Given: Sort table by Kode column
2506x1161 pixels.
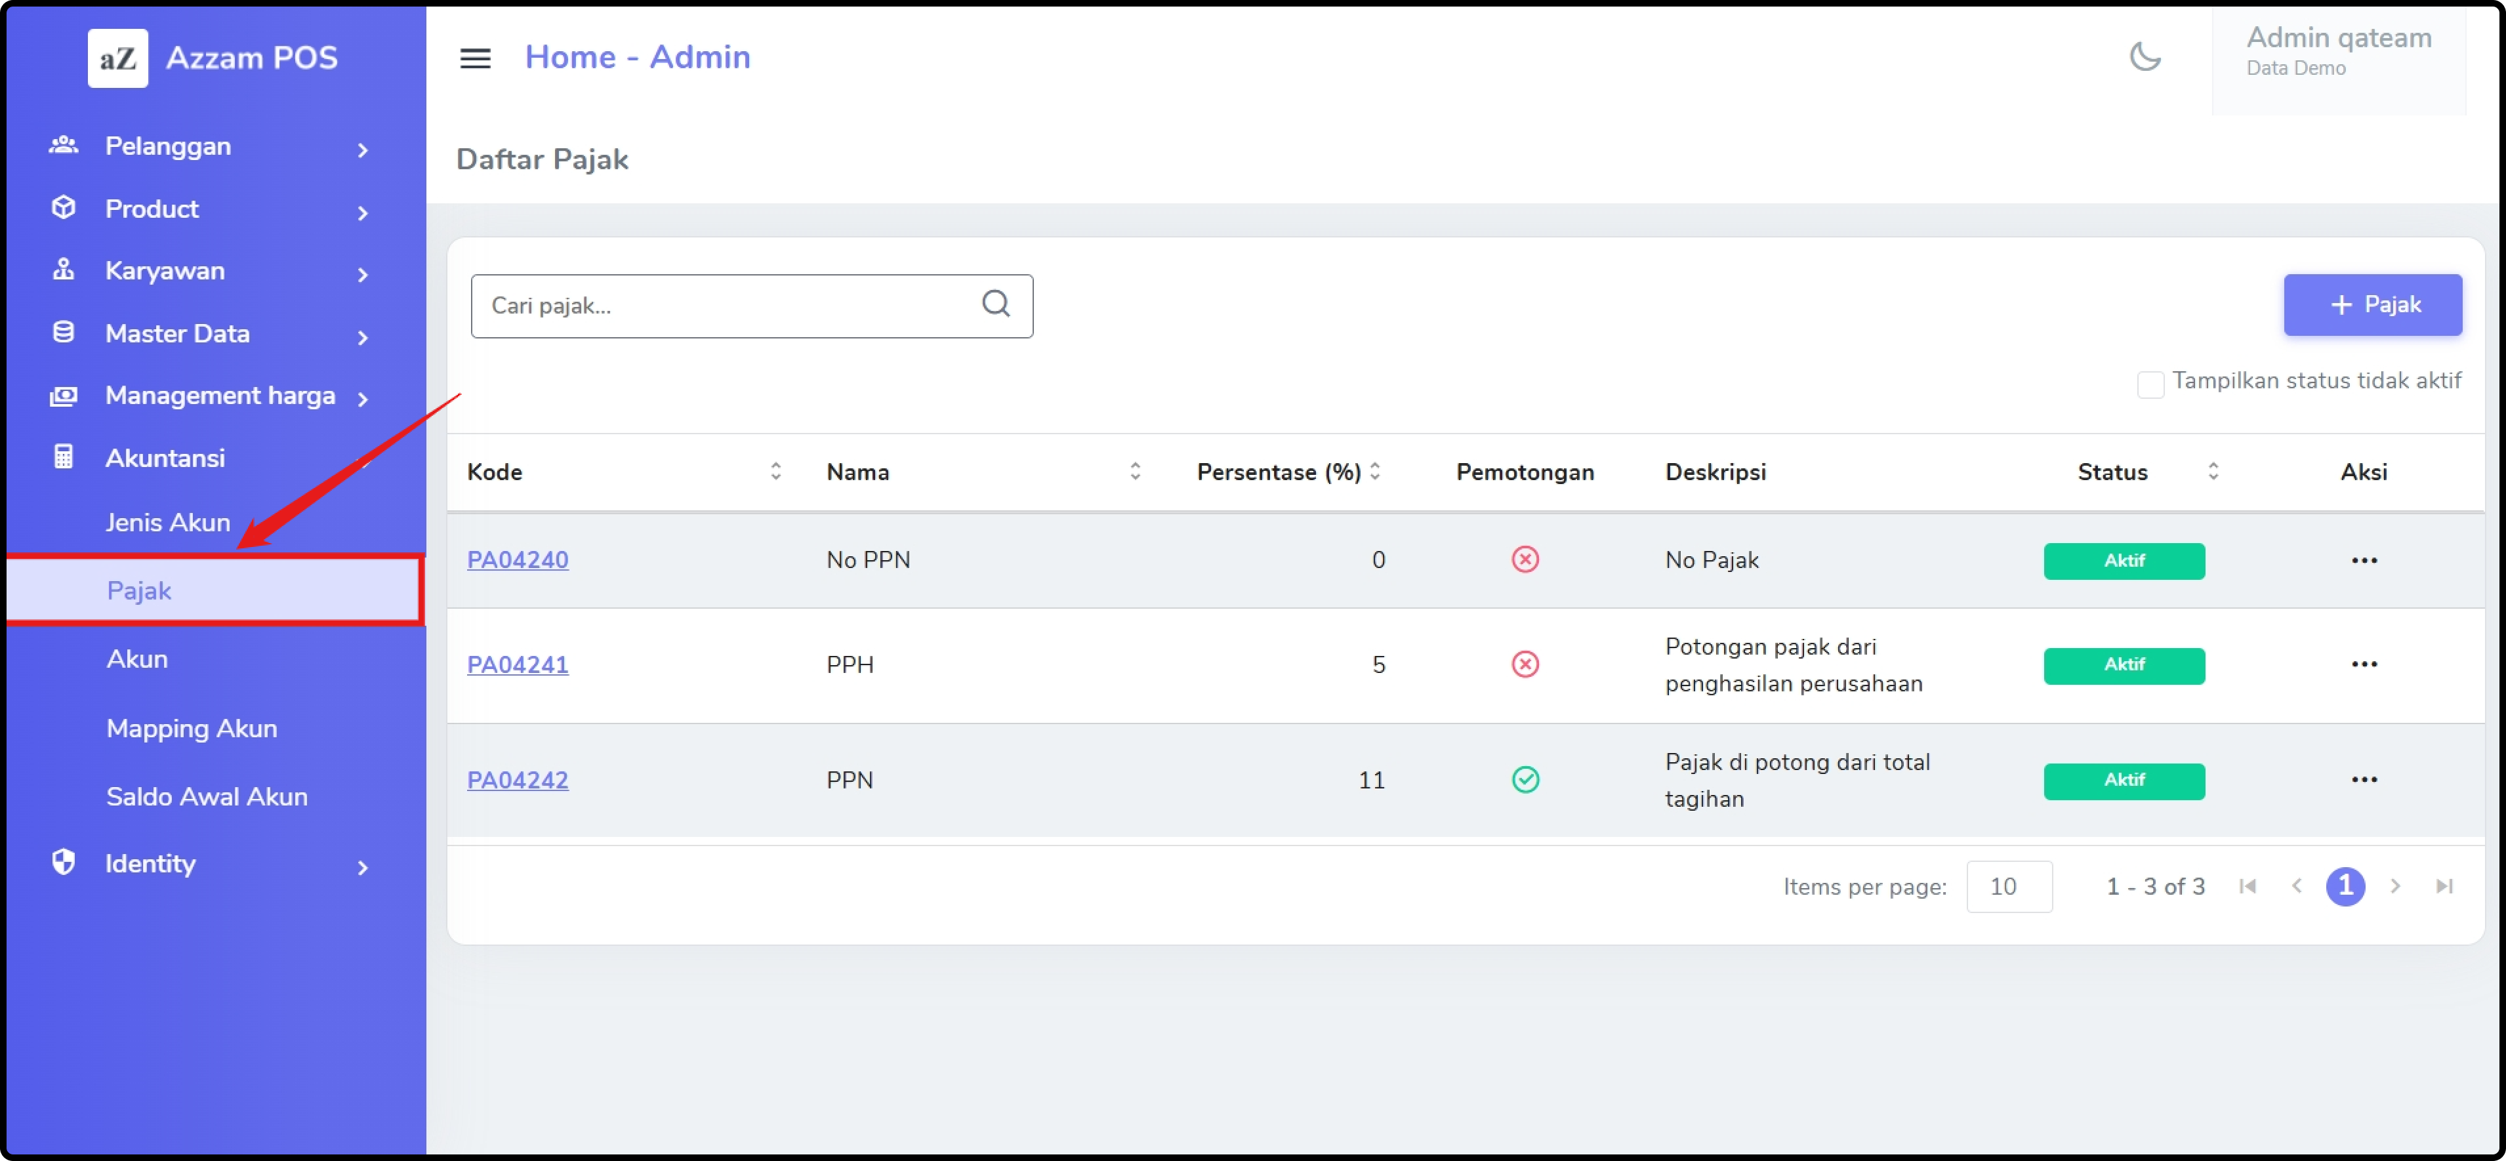Looking at the screenshot, I should click(775, 472).
